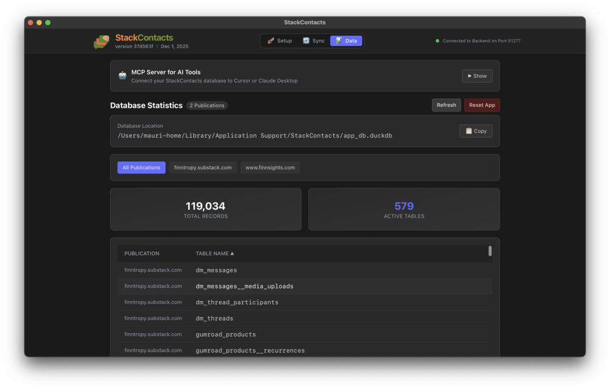Click the 2 Publications badge
Screen dimensions: 610x389
(207, 105)
